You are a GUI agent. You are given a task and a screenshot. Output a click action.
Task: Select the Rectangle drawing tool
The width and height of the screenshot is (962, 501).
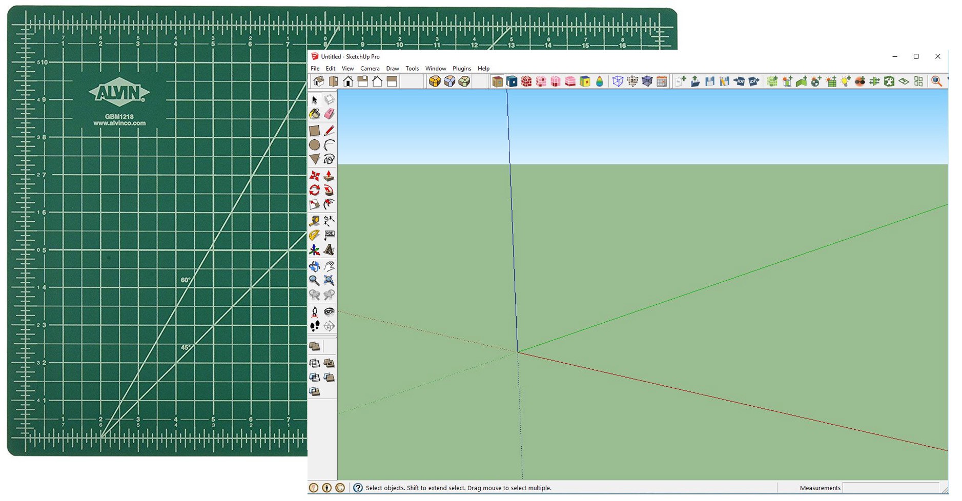pyautogui.click(x=315, y=131)
